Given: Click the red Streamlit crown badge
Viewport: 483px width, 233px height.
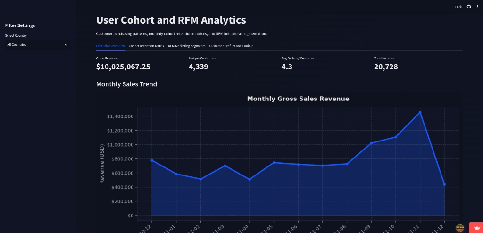Looking at the screenshot, I should [476, 228].
